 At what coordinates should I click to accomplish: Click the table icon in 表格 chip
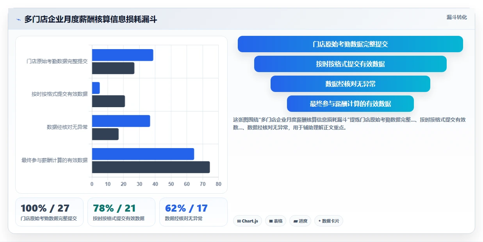point(271,221)
